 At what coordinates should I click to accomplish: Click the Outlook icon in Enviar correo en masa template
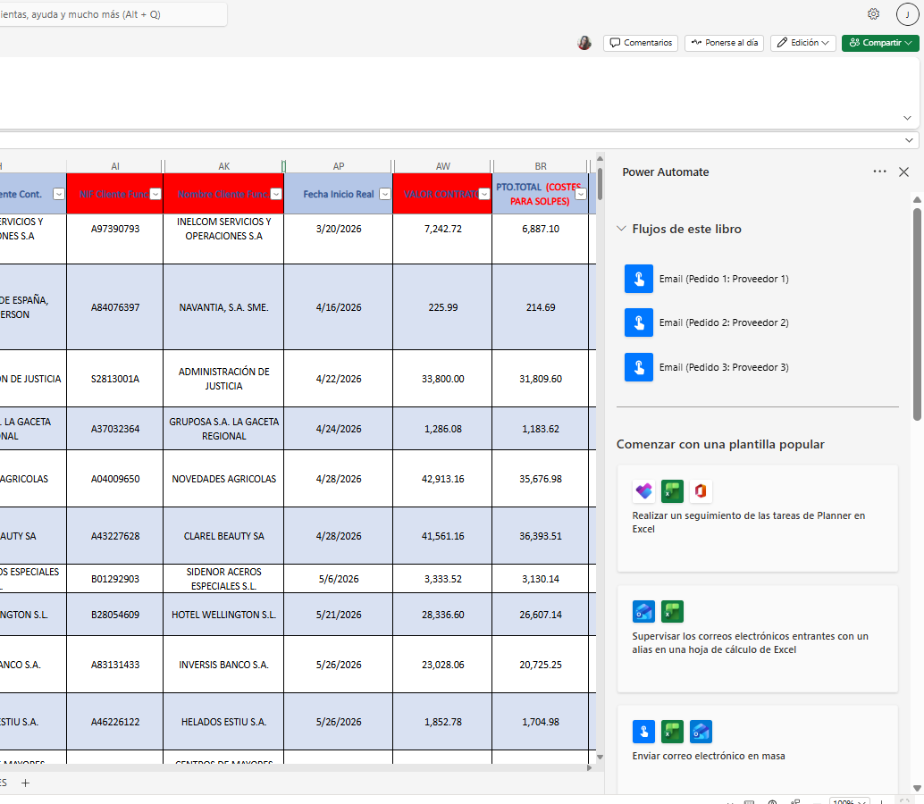[x=700, y=732]
